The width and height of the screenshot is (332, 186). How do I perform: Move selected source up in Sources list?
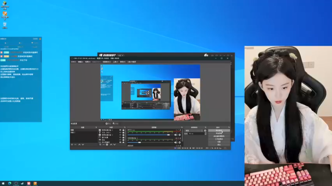point(111,145)
